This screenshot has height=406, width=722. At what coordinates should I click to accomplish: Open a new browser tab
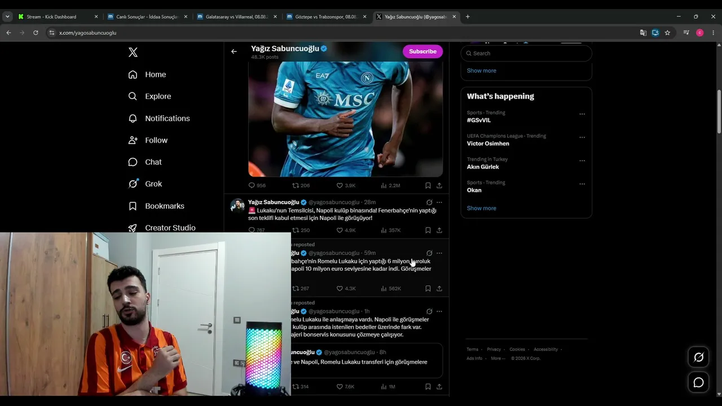(x=468, y=17)
